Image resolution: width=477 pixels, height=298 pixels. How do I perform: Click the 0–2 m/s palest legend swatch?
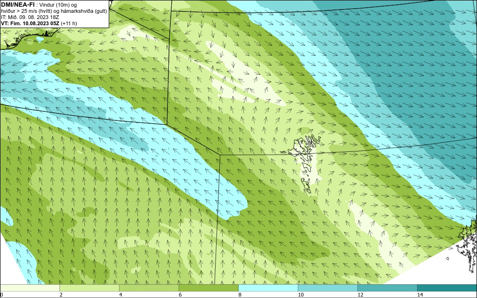[x=30, y=288]
